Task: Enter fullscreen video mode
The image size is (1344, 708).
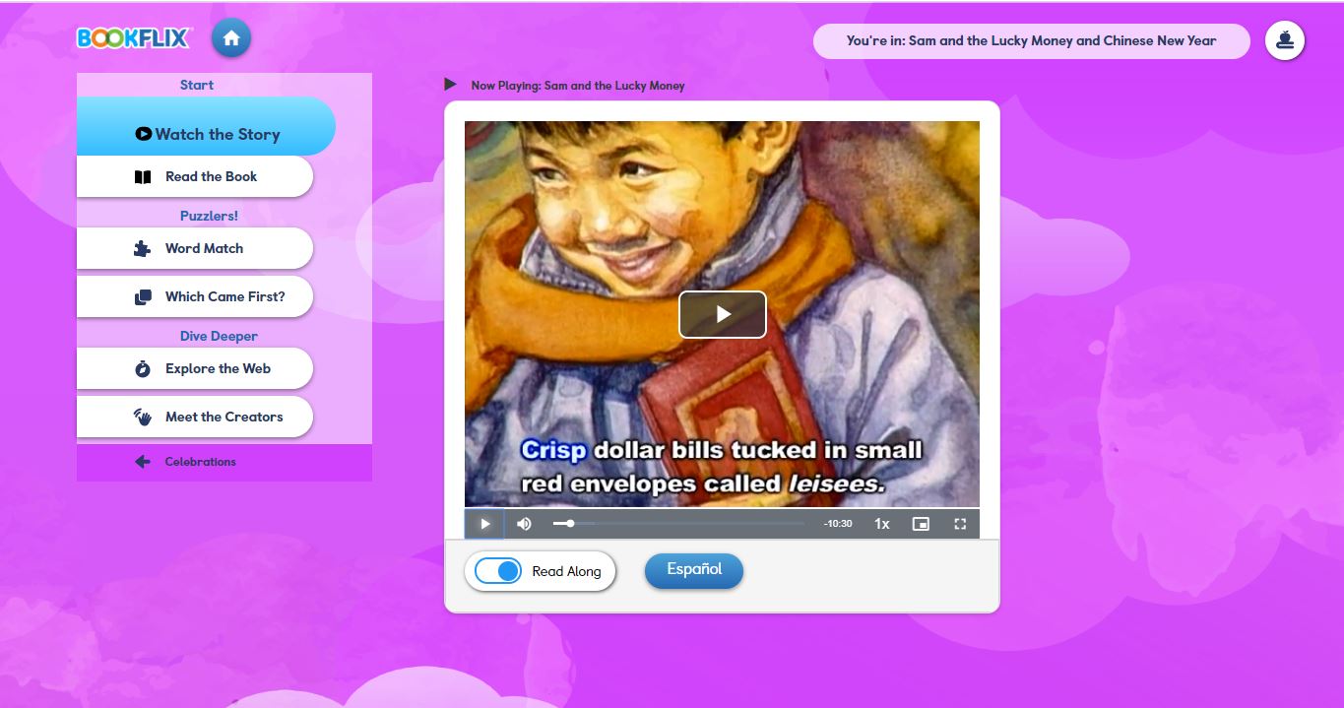Action: pyautogui.click(x=960, y=524)
